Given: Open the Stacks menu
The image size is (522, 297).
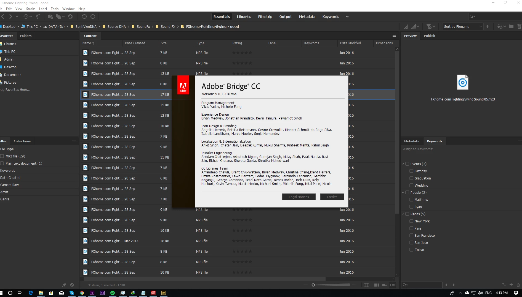Looking at the screenshot, I should 31,9.
